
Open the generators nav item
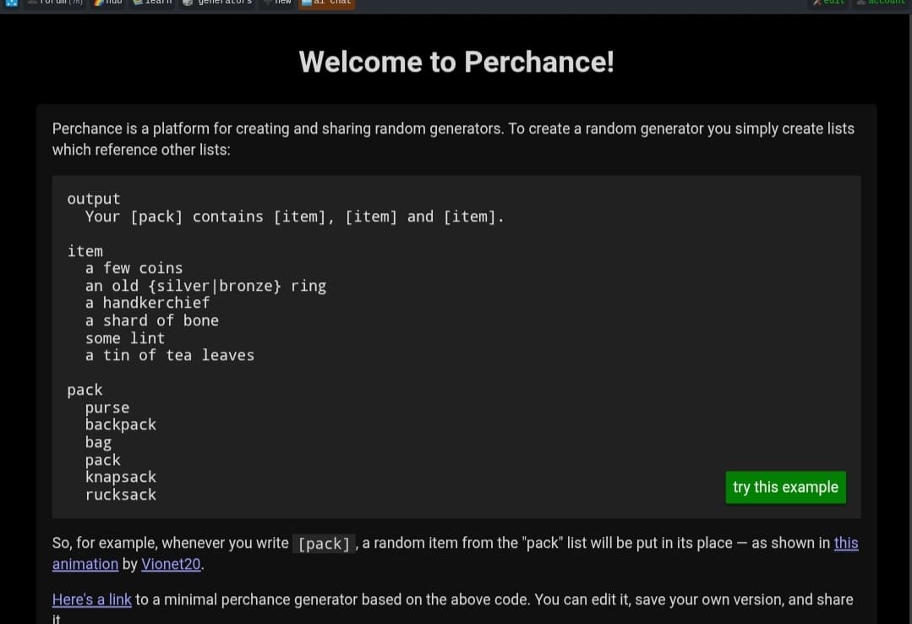tap(217, 3)
